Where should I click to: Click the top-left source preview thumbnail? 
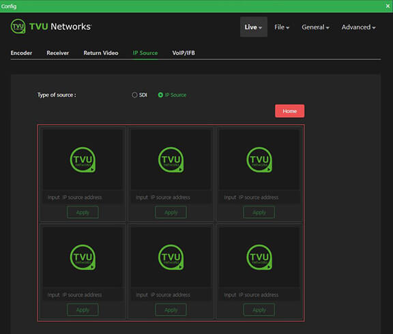(x=83, y=160)
